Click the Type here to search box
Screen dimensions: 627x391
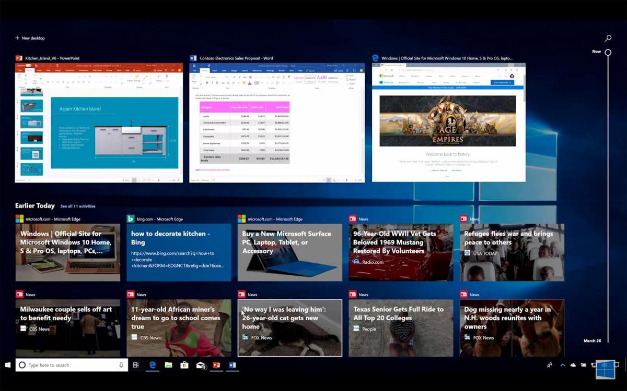click(72, 365)
